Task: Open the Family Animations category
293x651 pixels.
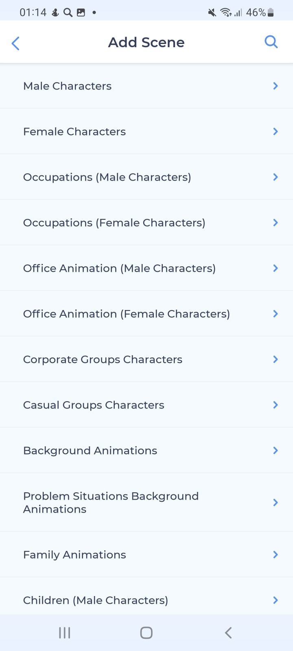Action: point(146,554)
